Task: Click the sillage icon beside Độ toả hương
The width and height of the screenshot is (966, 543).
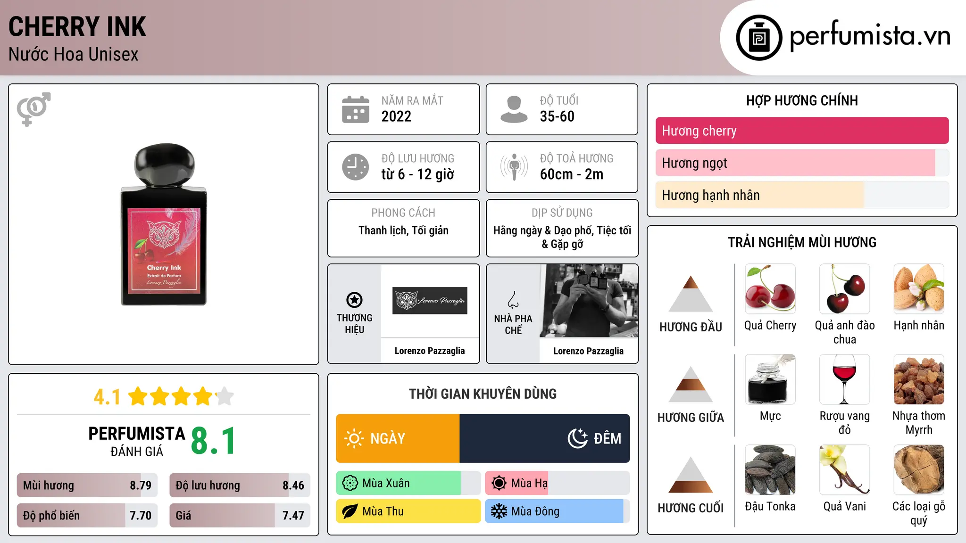Action: (514, 167)
